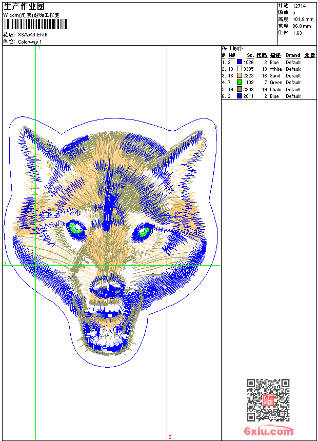This screenshot has height=441, width=318.
Task: Click the St. column header
Action: point(250,55)
